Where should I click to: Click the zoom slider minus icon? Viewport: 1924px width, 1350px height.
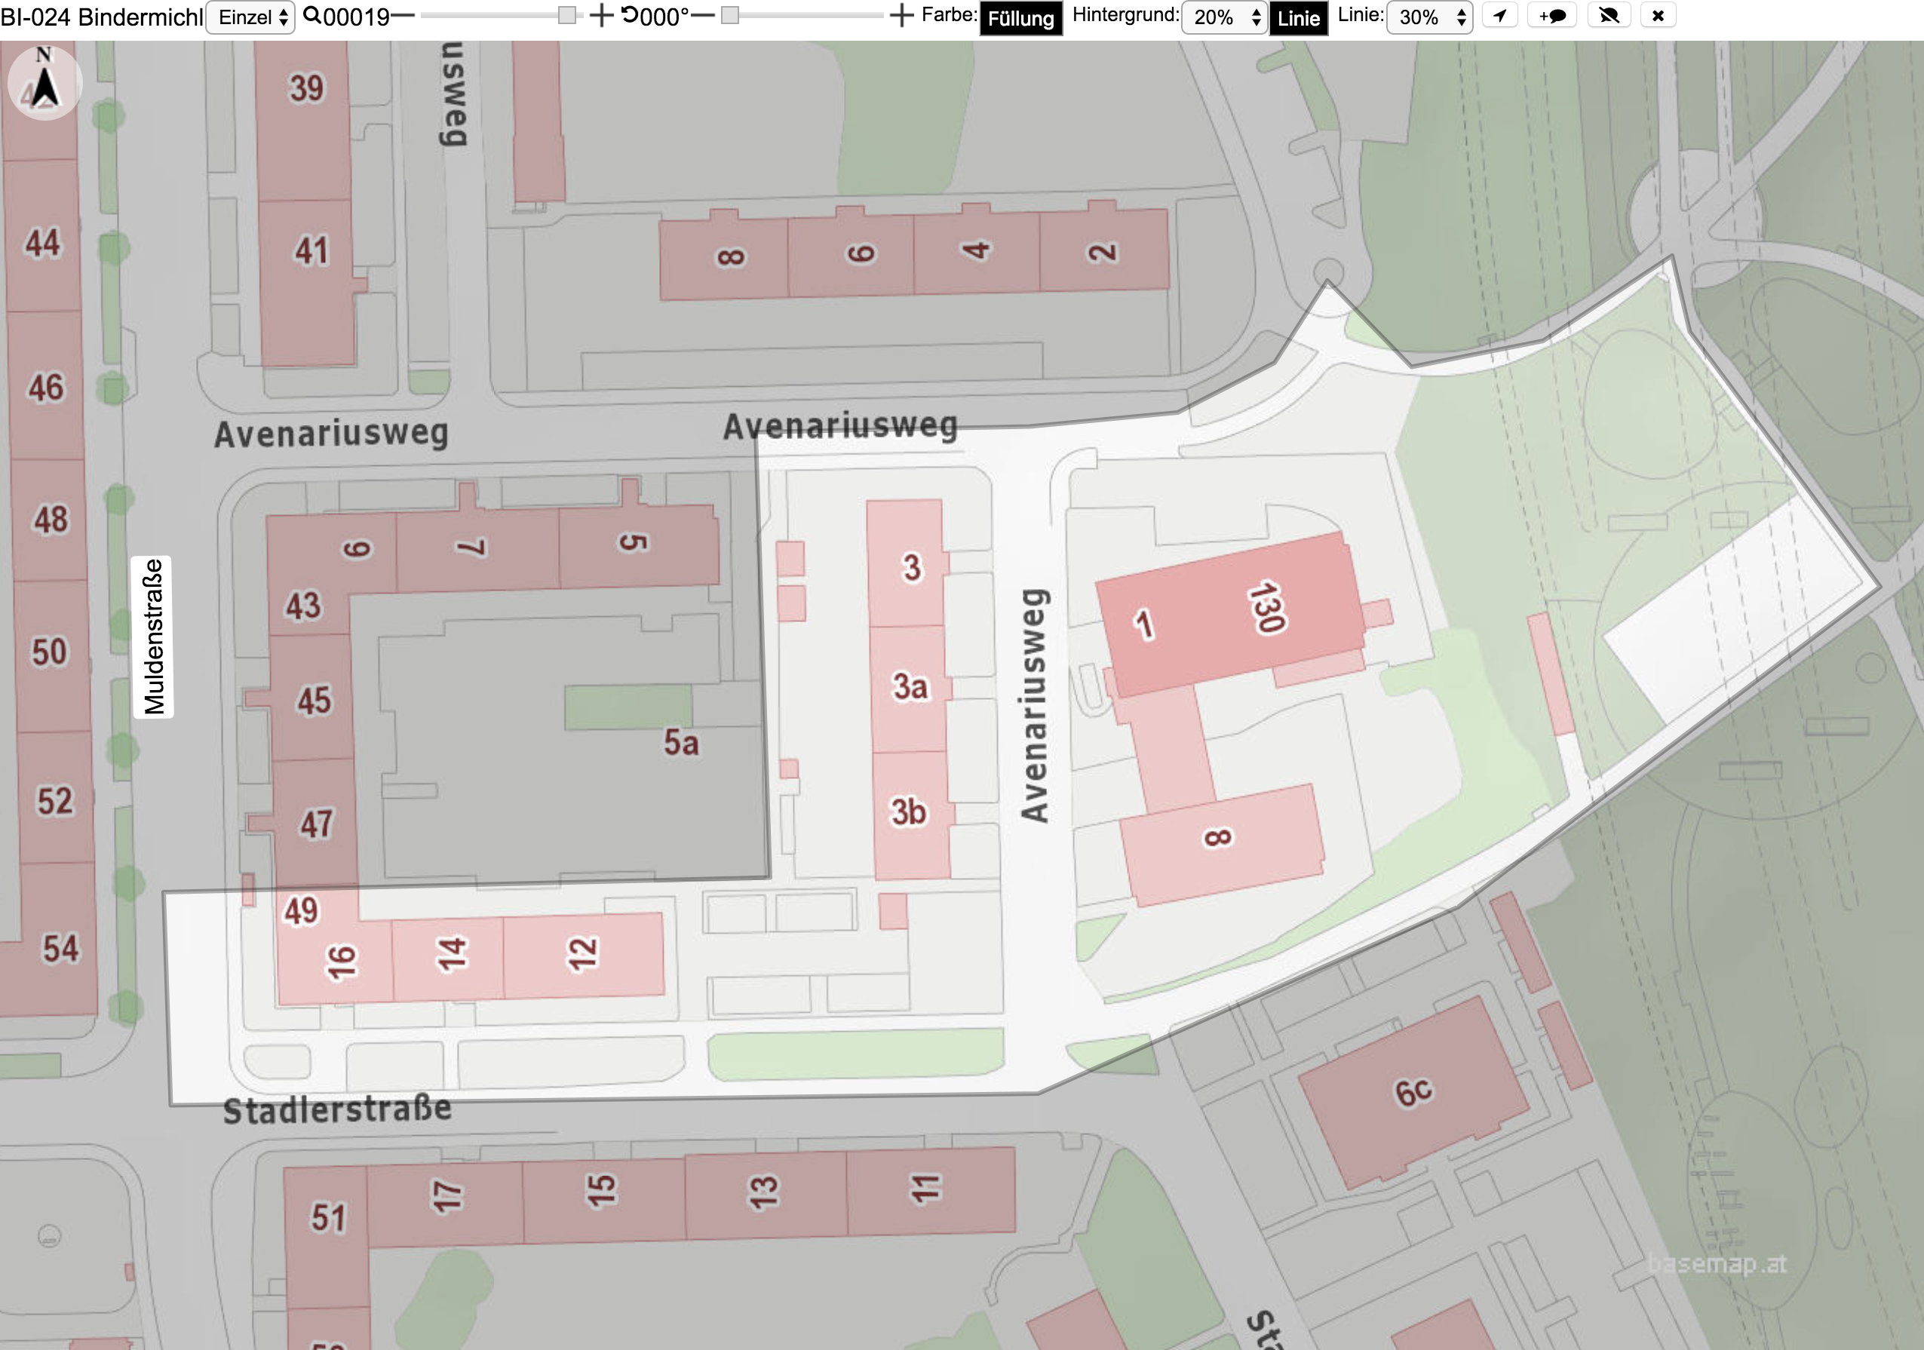(x=403, y=16)
